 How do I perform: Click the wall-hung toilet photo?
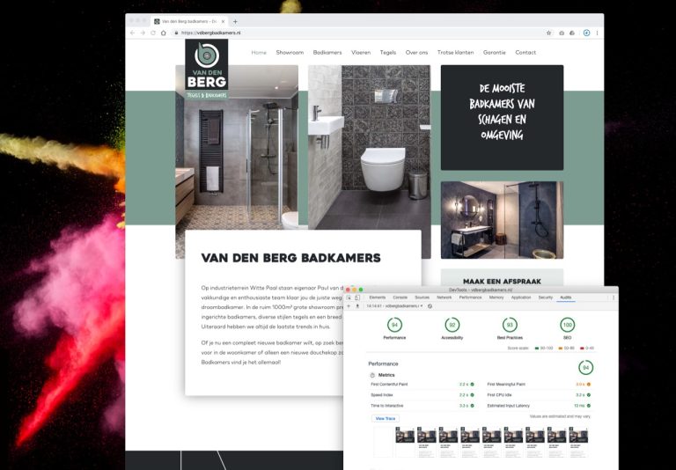pos(369,147)
